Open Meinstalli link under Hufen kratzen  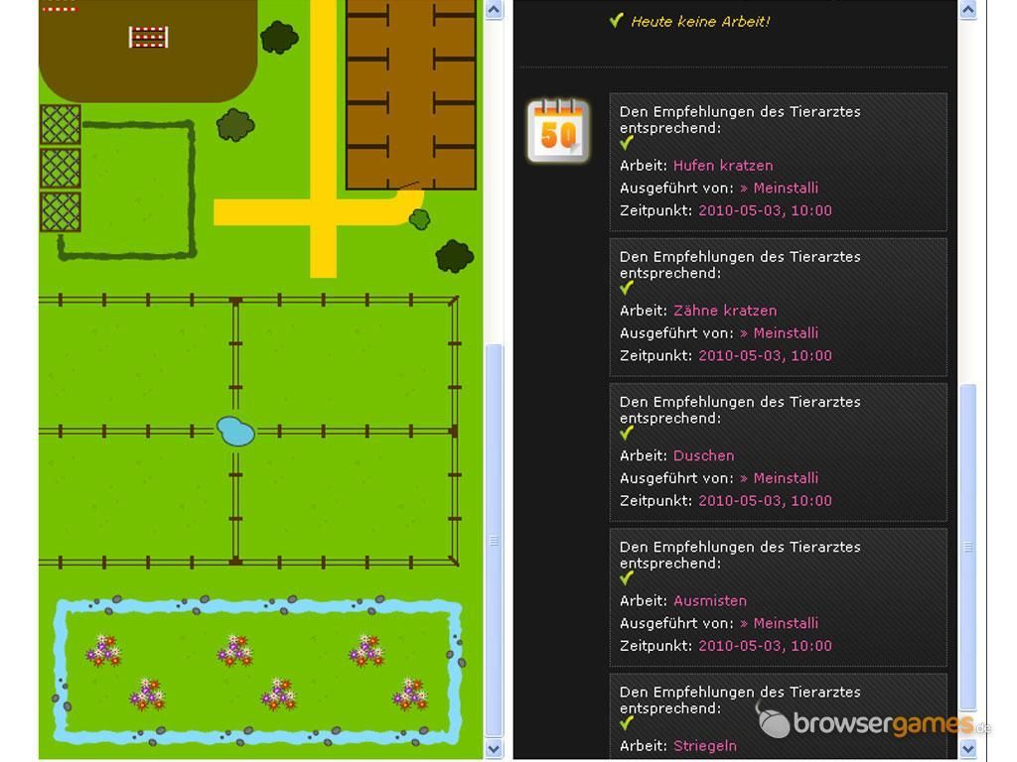779,188
